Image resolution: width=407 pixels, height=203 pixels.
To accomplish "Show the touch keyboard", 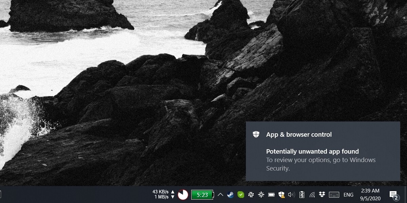I will 334,195.
